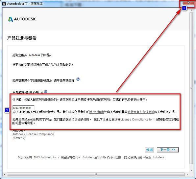This screenshot has width=196, height=179.
Task: Click into the serial number input field
Action: point(23,108)
